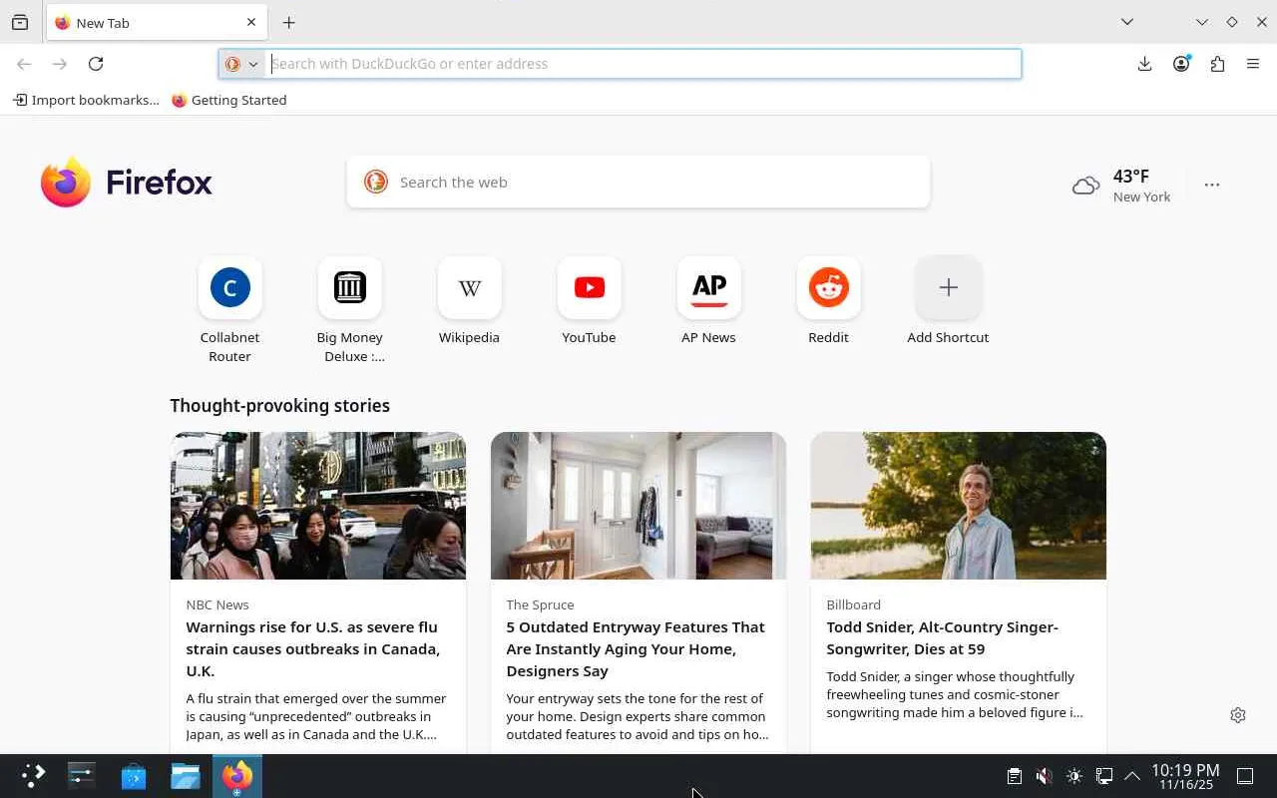Open the Big Money Deluxe shortcut
The image size is (1277, 798).
(349, 310)
